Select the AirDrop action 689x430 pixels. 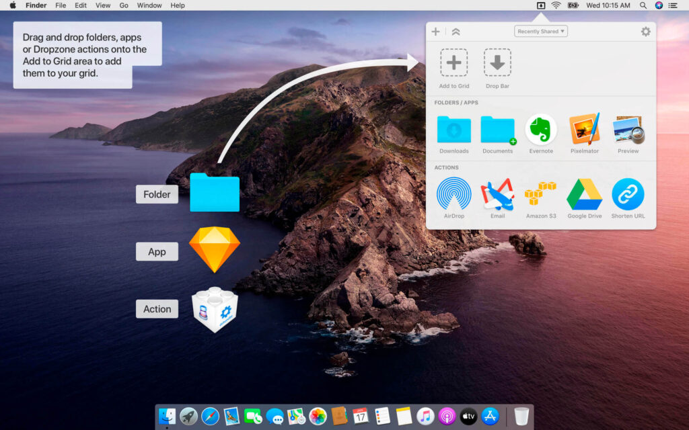[454, 194]
